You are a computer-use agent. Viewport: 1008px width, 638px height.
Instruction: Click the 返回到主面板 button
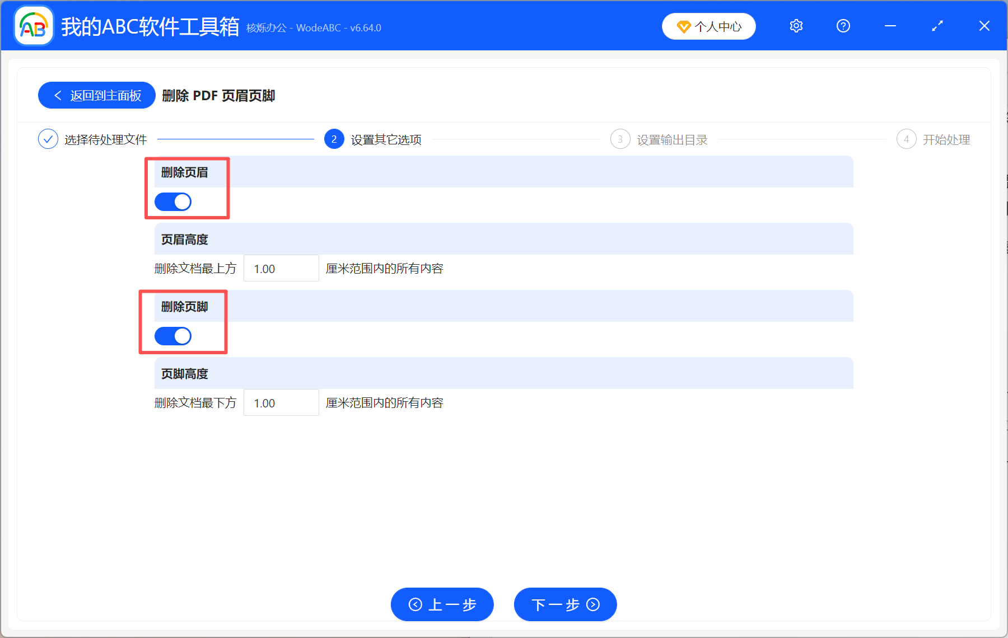[96, 95]
